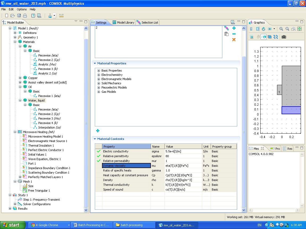Screen dimensions: 306x229
Task: Activate the Zoom Box tool in Graphics
Action: click(x=293, y=29)
